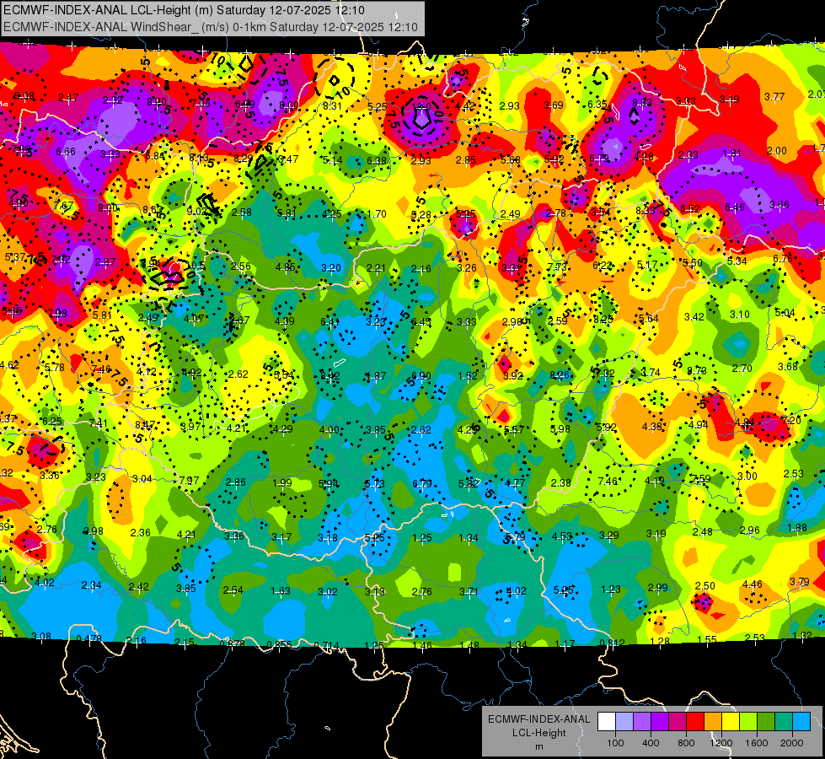Click the white legend color swatch
This screenshot has height=759, width=825.
pos(607,722)
